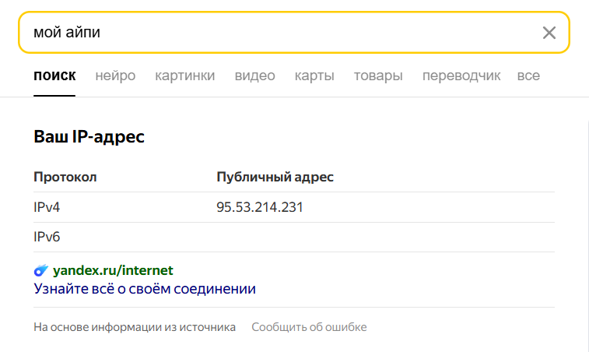Click "Узнайте всё о своём соединении" link

coord(145,289)
